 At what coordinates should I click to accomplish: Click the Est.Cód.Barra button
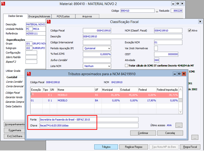click(15, 136)
